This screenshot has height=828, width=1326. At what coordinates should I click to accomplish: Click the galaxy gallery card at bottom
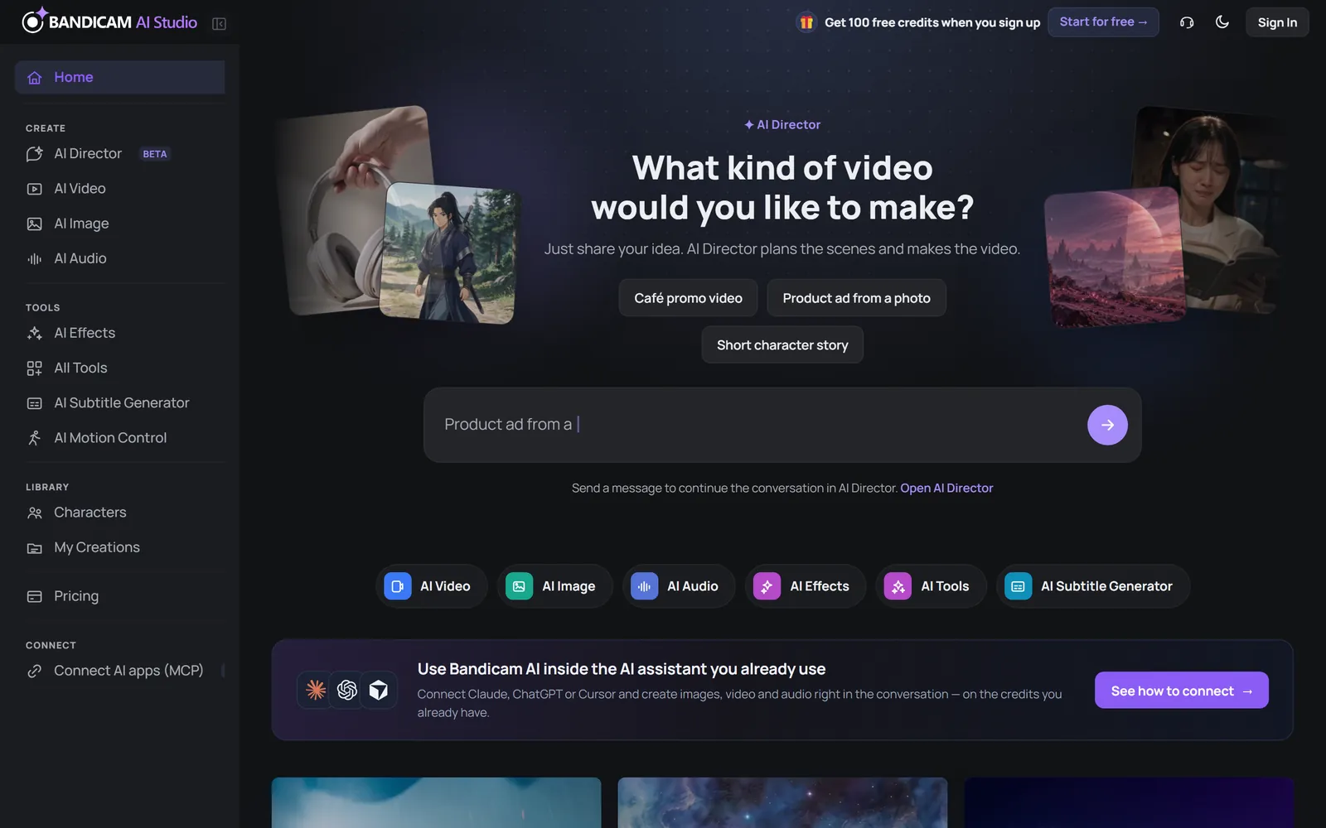[782, 802]
